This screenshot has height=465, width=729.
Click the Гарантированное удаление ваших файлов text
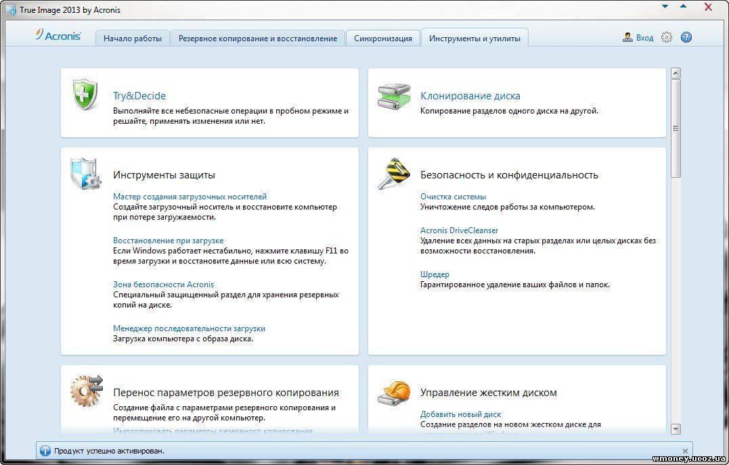point(515,285)
